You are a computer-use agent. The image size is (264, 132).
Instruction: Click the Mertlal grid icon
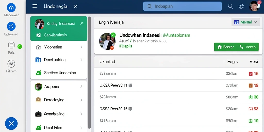click(237, 22)
